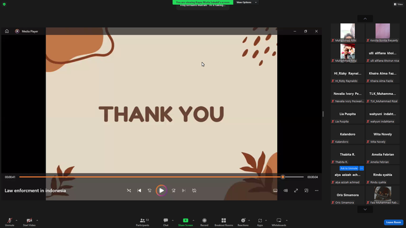406x228 pixels.
Task: Enter full screen in Media Player
Action: tap(296, 191)
